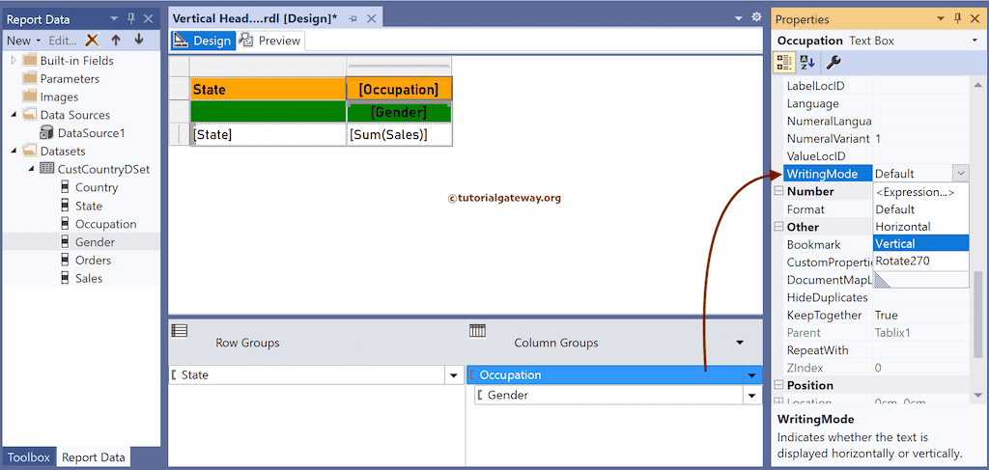Viewport: 989px width, 470px height.
Task: Click the red Delete X in Report Data
Action: tap(93, 41)
